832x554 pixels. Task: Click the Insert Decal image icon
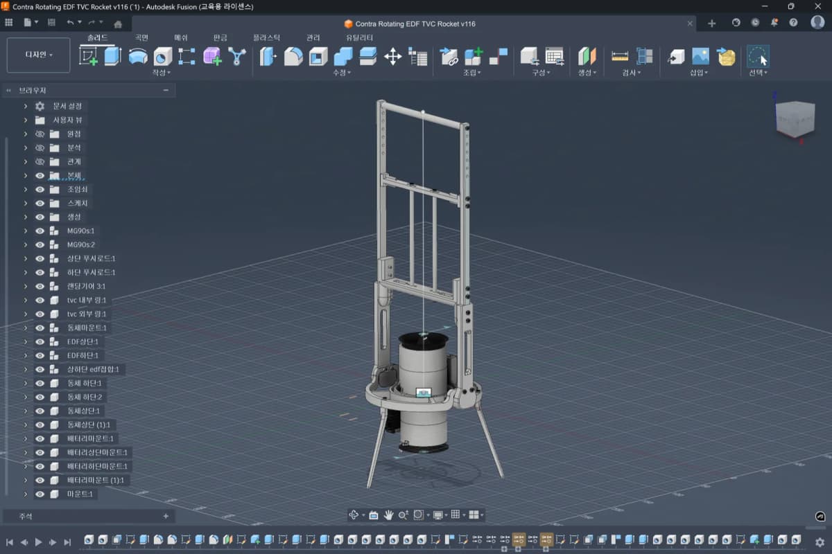(x=701, y=56)
